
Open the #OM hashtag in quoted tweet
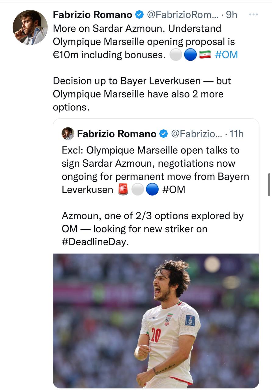174,190
